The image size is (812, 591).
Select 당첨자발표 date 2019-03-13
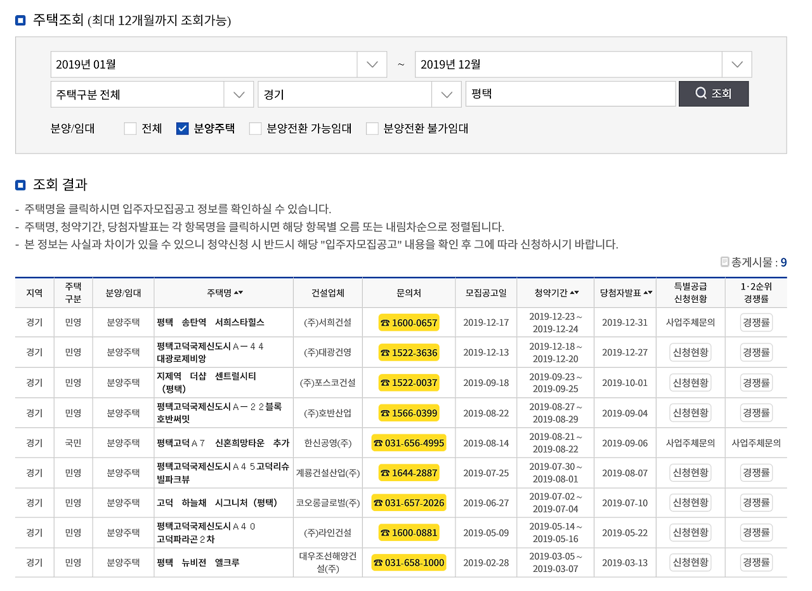tap(625, 563)
